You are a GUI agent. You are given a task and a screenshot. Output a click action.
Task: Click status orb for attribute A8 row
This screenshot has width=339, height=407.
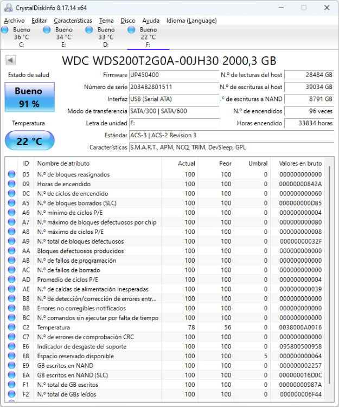[x=12, y=232]
